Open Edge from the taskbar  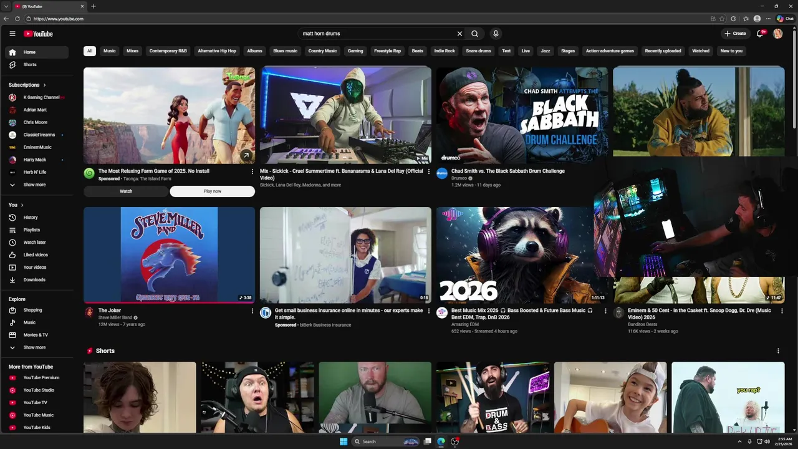click(x=441, y=442)
